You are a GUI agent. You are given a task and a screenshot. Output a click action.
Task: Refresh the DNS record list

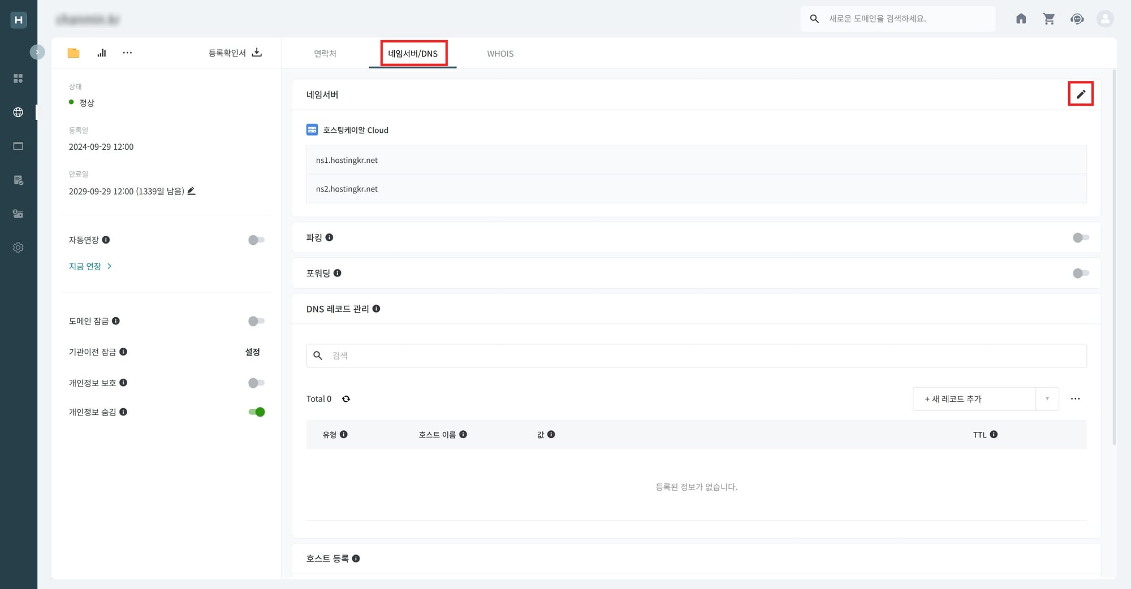(x=346, y=399)
